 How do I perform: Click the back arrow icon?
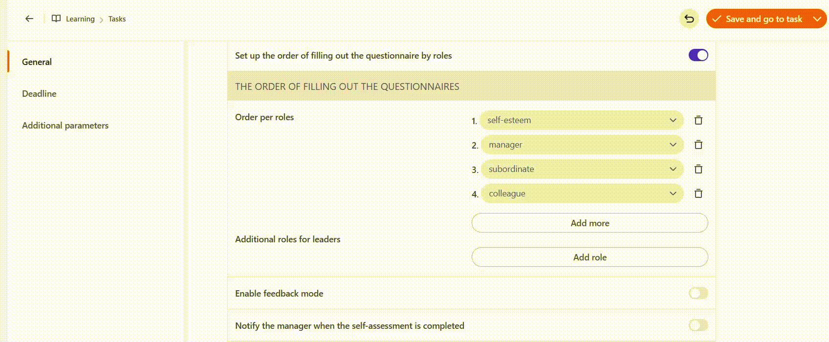click(29, 19)
